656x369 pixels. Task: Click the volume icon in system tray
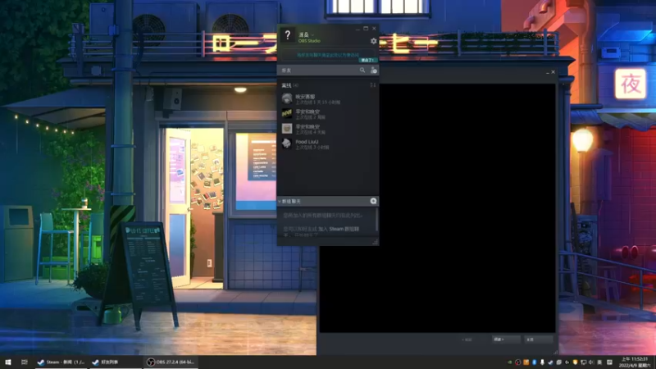point(591,362)
